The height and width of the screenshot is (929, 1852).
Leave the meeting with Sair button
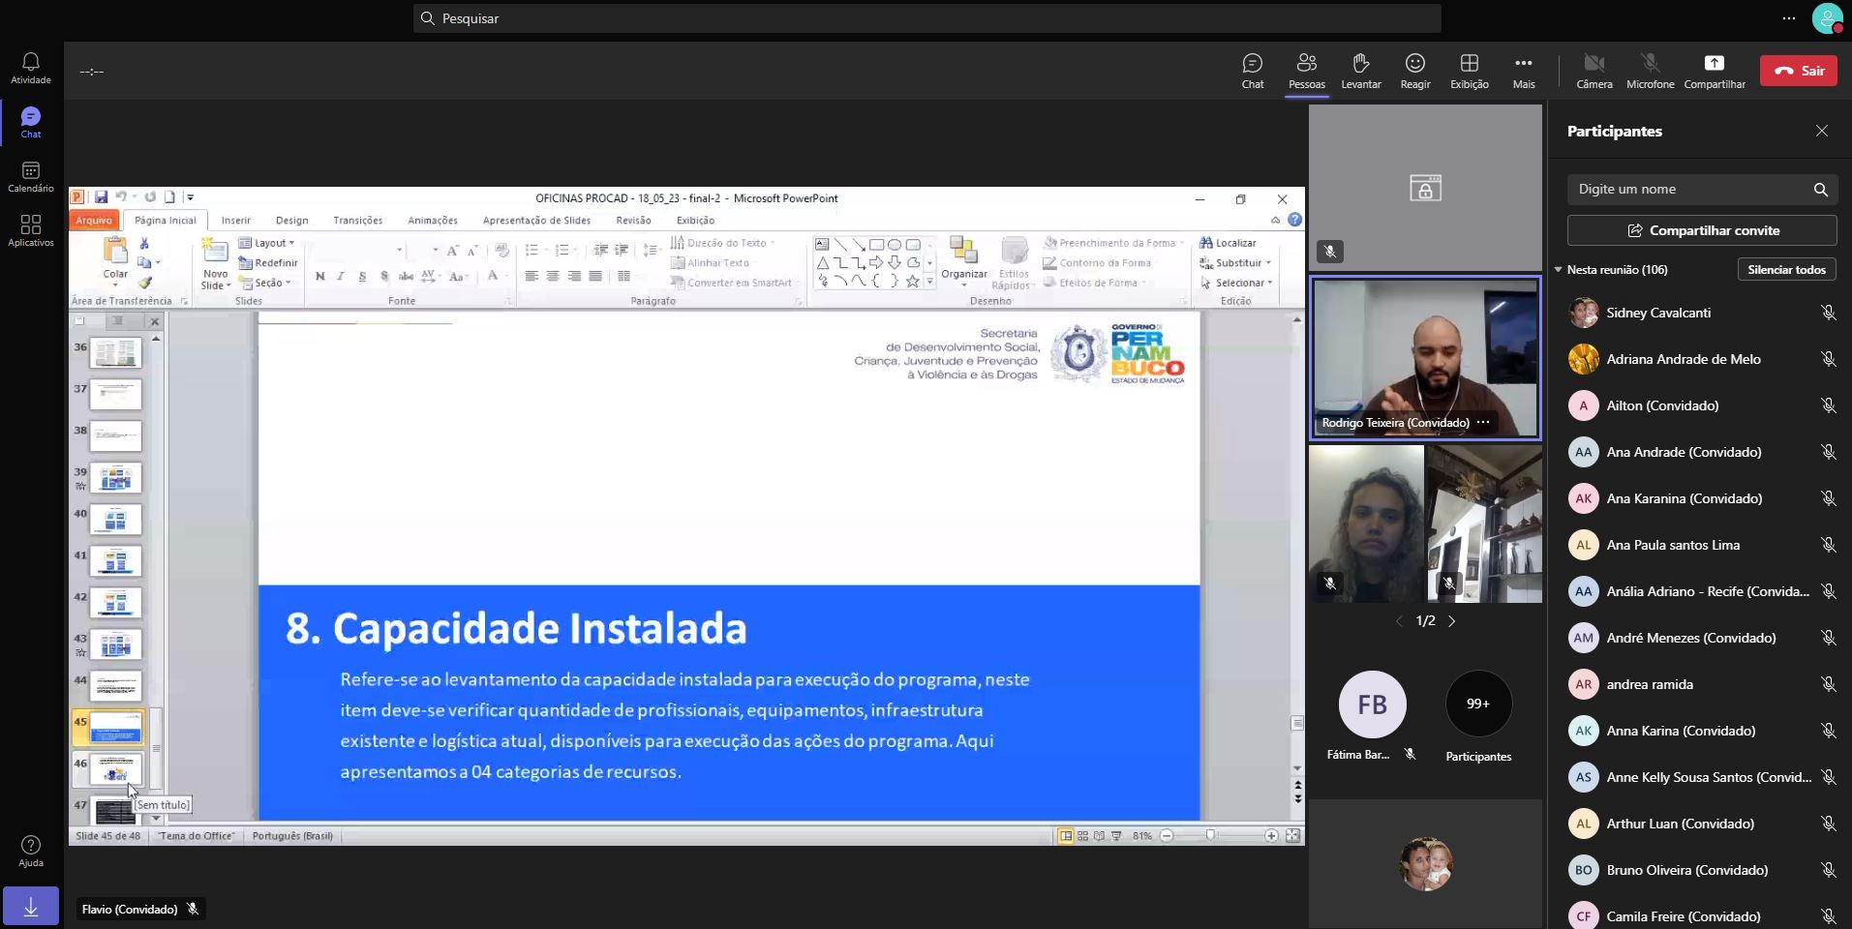(x=1798, y=71)
